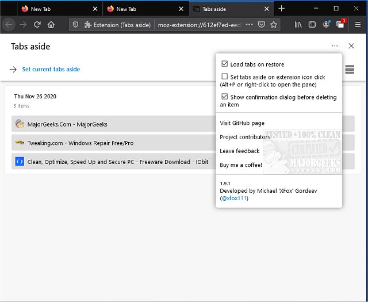Reload the current page
The width and height of the screenshot is (368, 302).
click(37, 25)
